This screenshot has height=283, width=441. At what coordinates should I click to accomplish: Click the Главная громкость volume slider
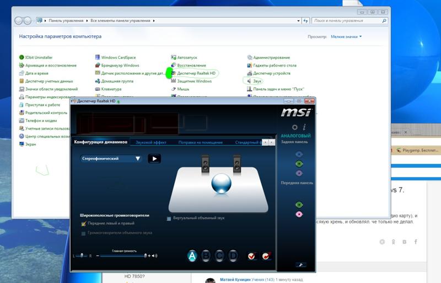123,256
